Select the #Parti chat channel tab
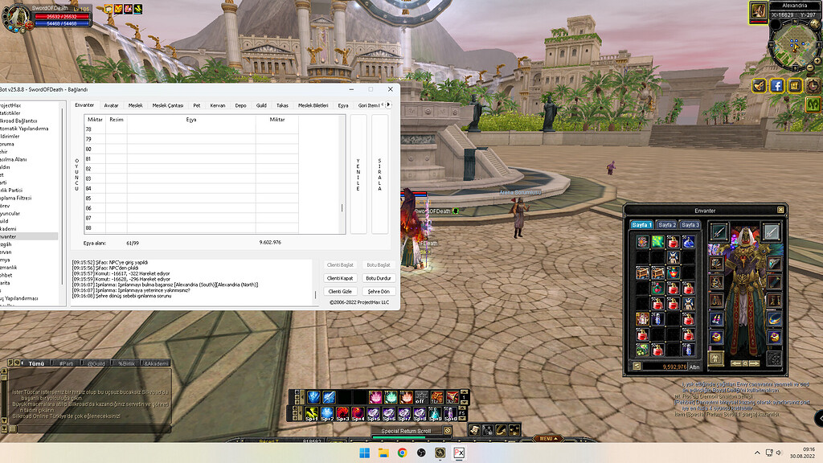823x463 pixels. click(66, 363)
